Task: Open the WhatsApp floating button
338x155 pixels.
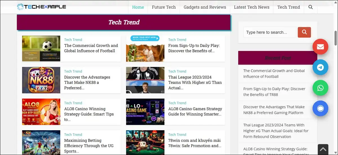Action: [320, 88]
